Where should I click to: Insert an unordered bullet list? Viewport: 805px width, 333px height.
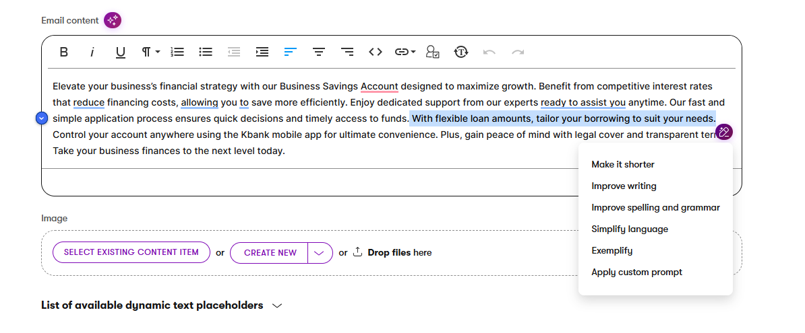[x=206, y=52]
